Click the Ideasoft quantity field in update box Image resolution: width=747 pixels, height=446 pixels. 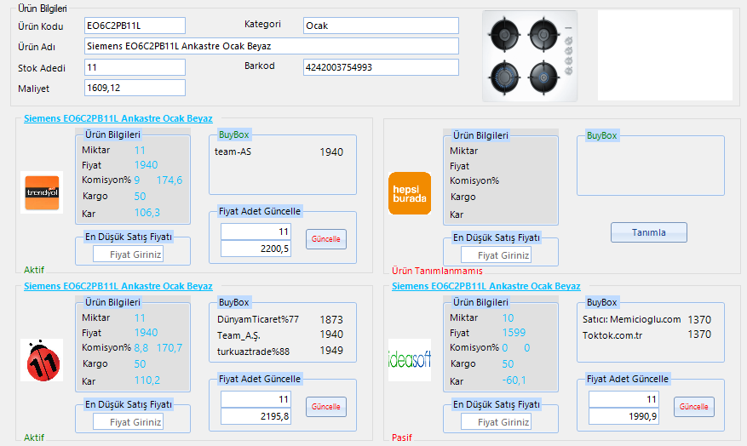[623, 399]
